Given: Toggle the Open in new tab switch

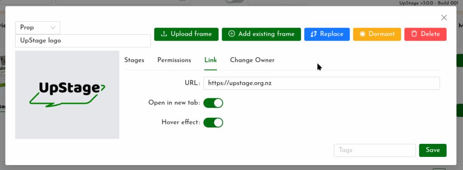Looking at the screenshot, I should click(x=213, y=103).
